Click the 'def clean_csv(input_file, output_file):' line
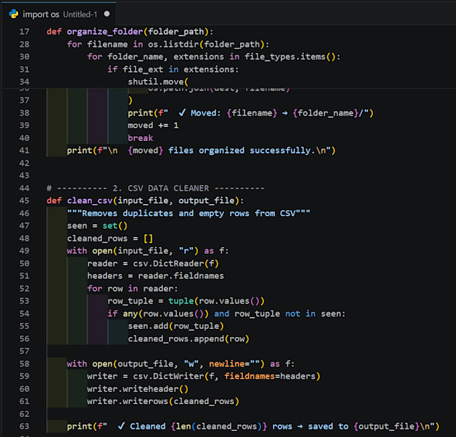 coord(145,201)
